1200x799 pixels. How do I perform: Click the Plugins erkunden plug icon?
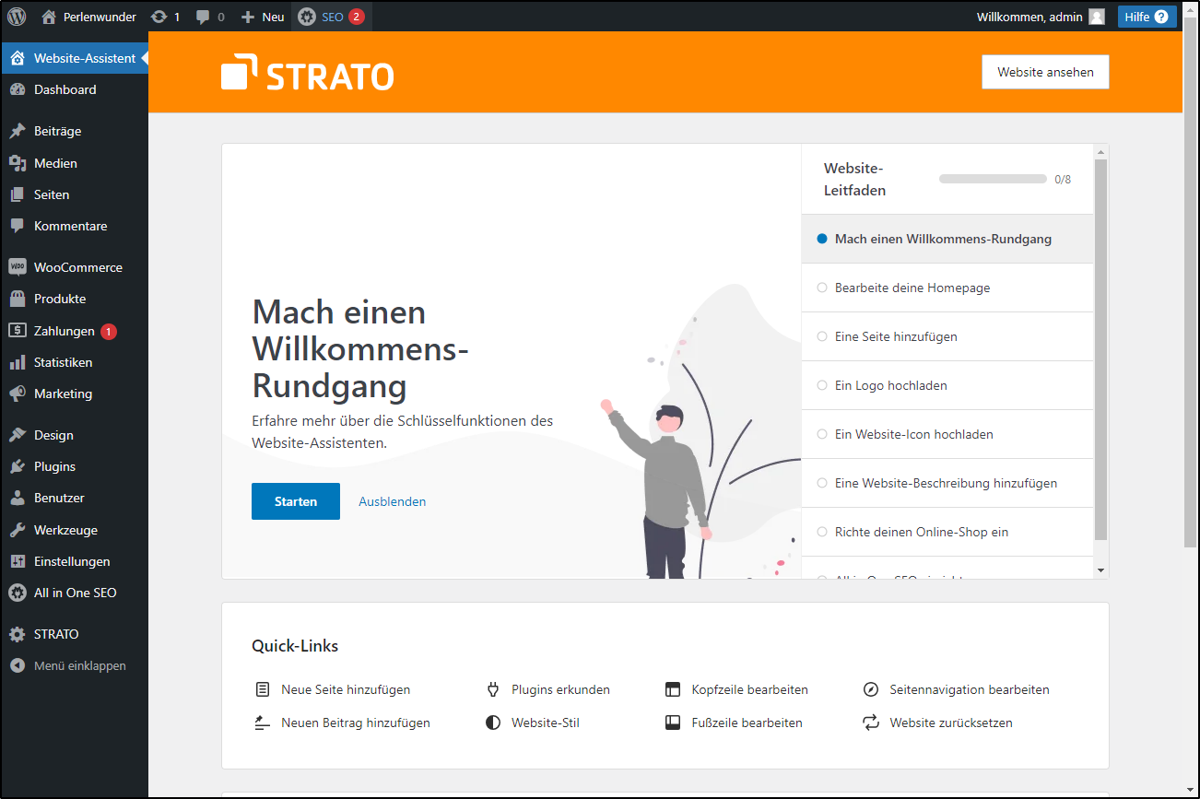click(494, 688)
